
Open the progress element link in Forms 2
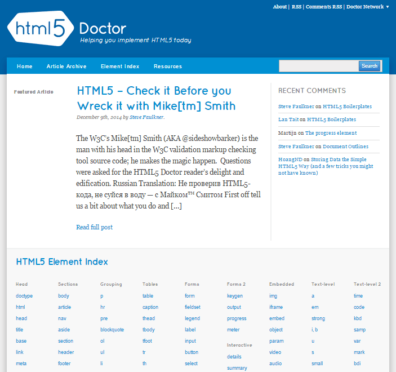237,318
